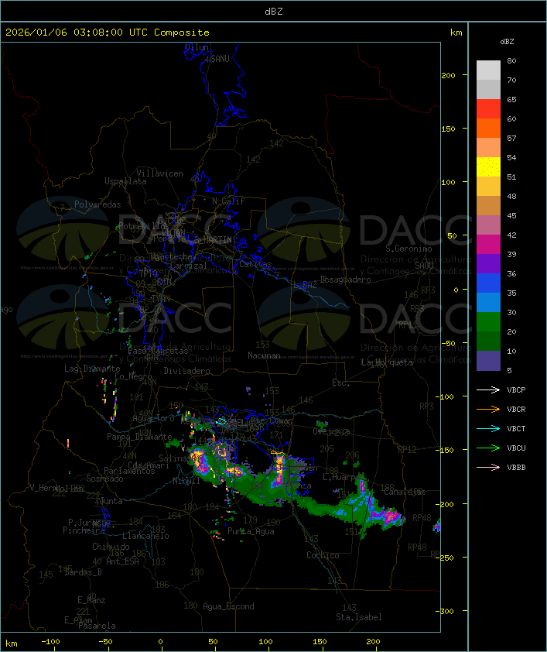
Task: Click the green VBCU arrow icon
Action: tap(488, 448)
